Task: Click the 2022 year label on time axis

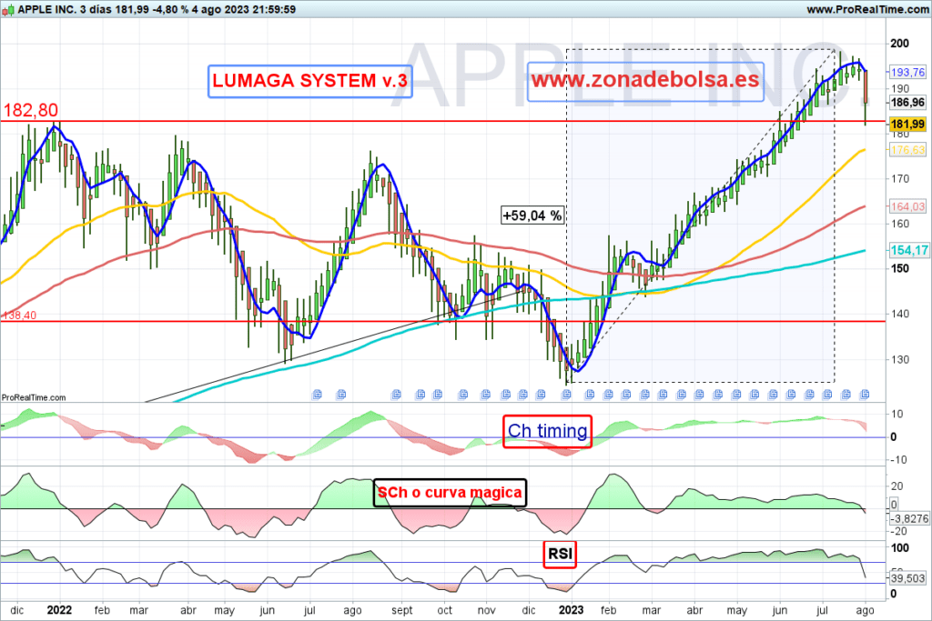Action: (59, 610)
